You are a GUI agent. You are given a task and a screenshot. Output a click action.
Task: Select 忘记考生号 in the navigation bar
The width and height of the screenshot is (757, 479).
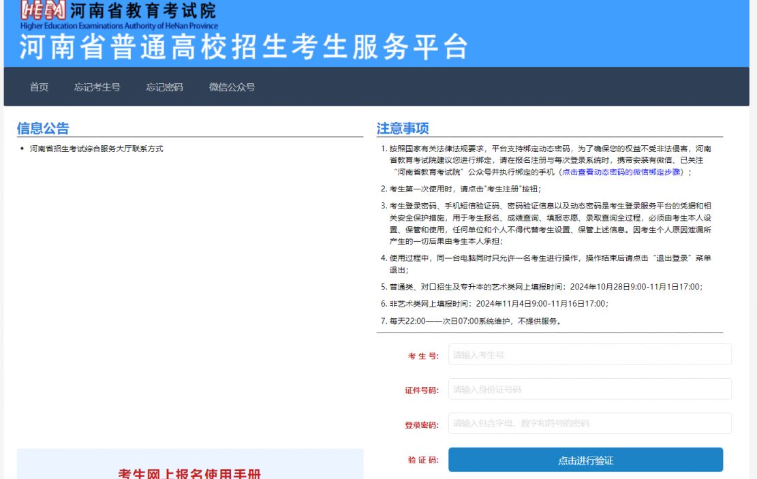(97, 87)
